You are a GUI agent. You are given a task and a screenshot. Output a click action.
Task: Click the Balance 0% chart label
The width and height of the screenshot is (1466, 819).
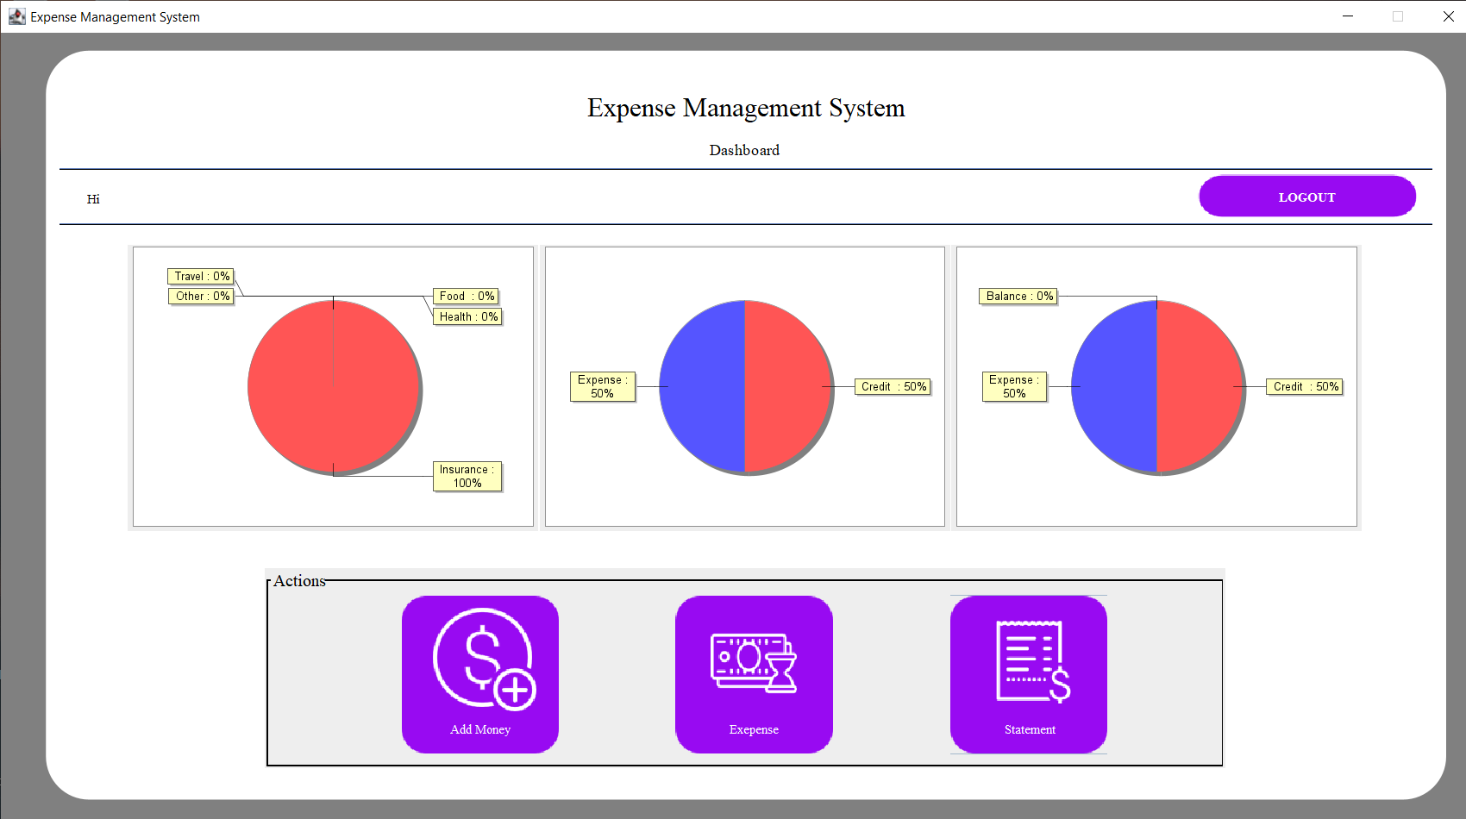point(1019,296)
